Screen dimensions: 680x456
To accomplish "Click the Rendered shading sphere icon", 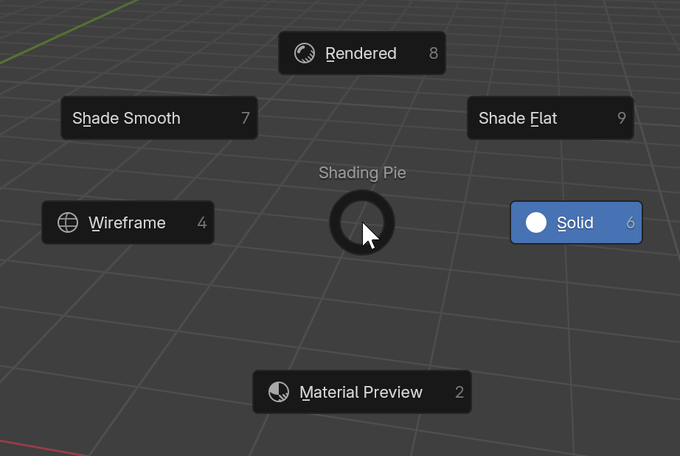I will pyautogui.click(x=305, y=53).
